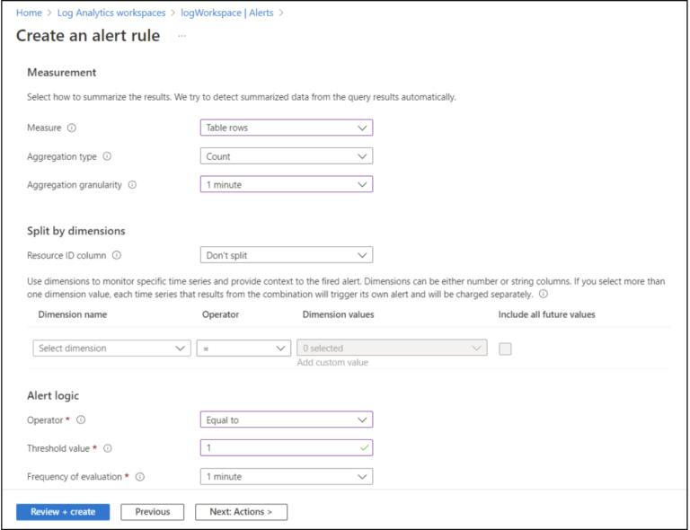Click the Review + create button
Screen dimensions: 690x530
63,512
